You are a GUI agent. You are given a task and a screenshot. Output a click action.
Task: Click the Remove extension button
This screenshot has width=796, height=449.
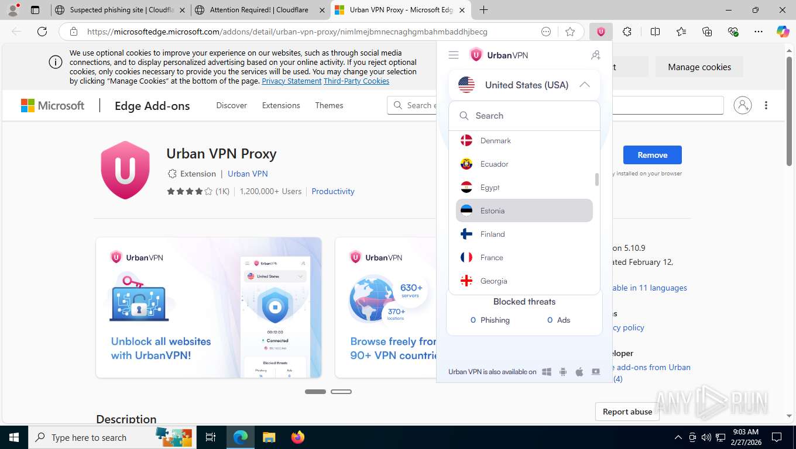[653, 155]
